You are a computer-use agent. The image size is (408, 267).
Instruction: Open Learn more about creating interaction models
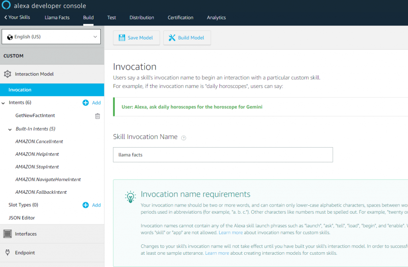[217, 253]
